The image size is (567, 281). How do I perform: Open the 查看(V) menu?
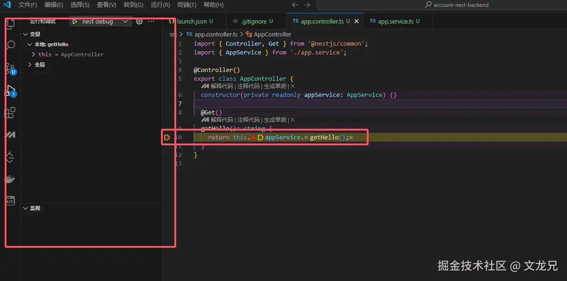(106, 5)
